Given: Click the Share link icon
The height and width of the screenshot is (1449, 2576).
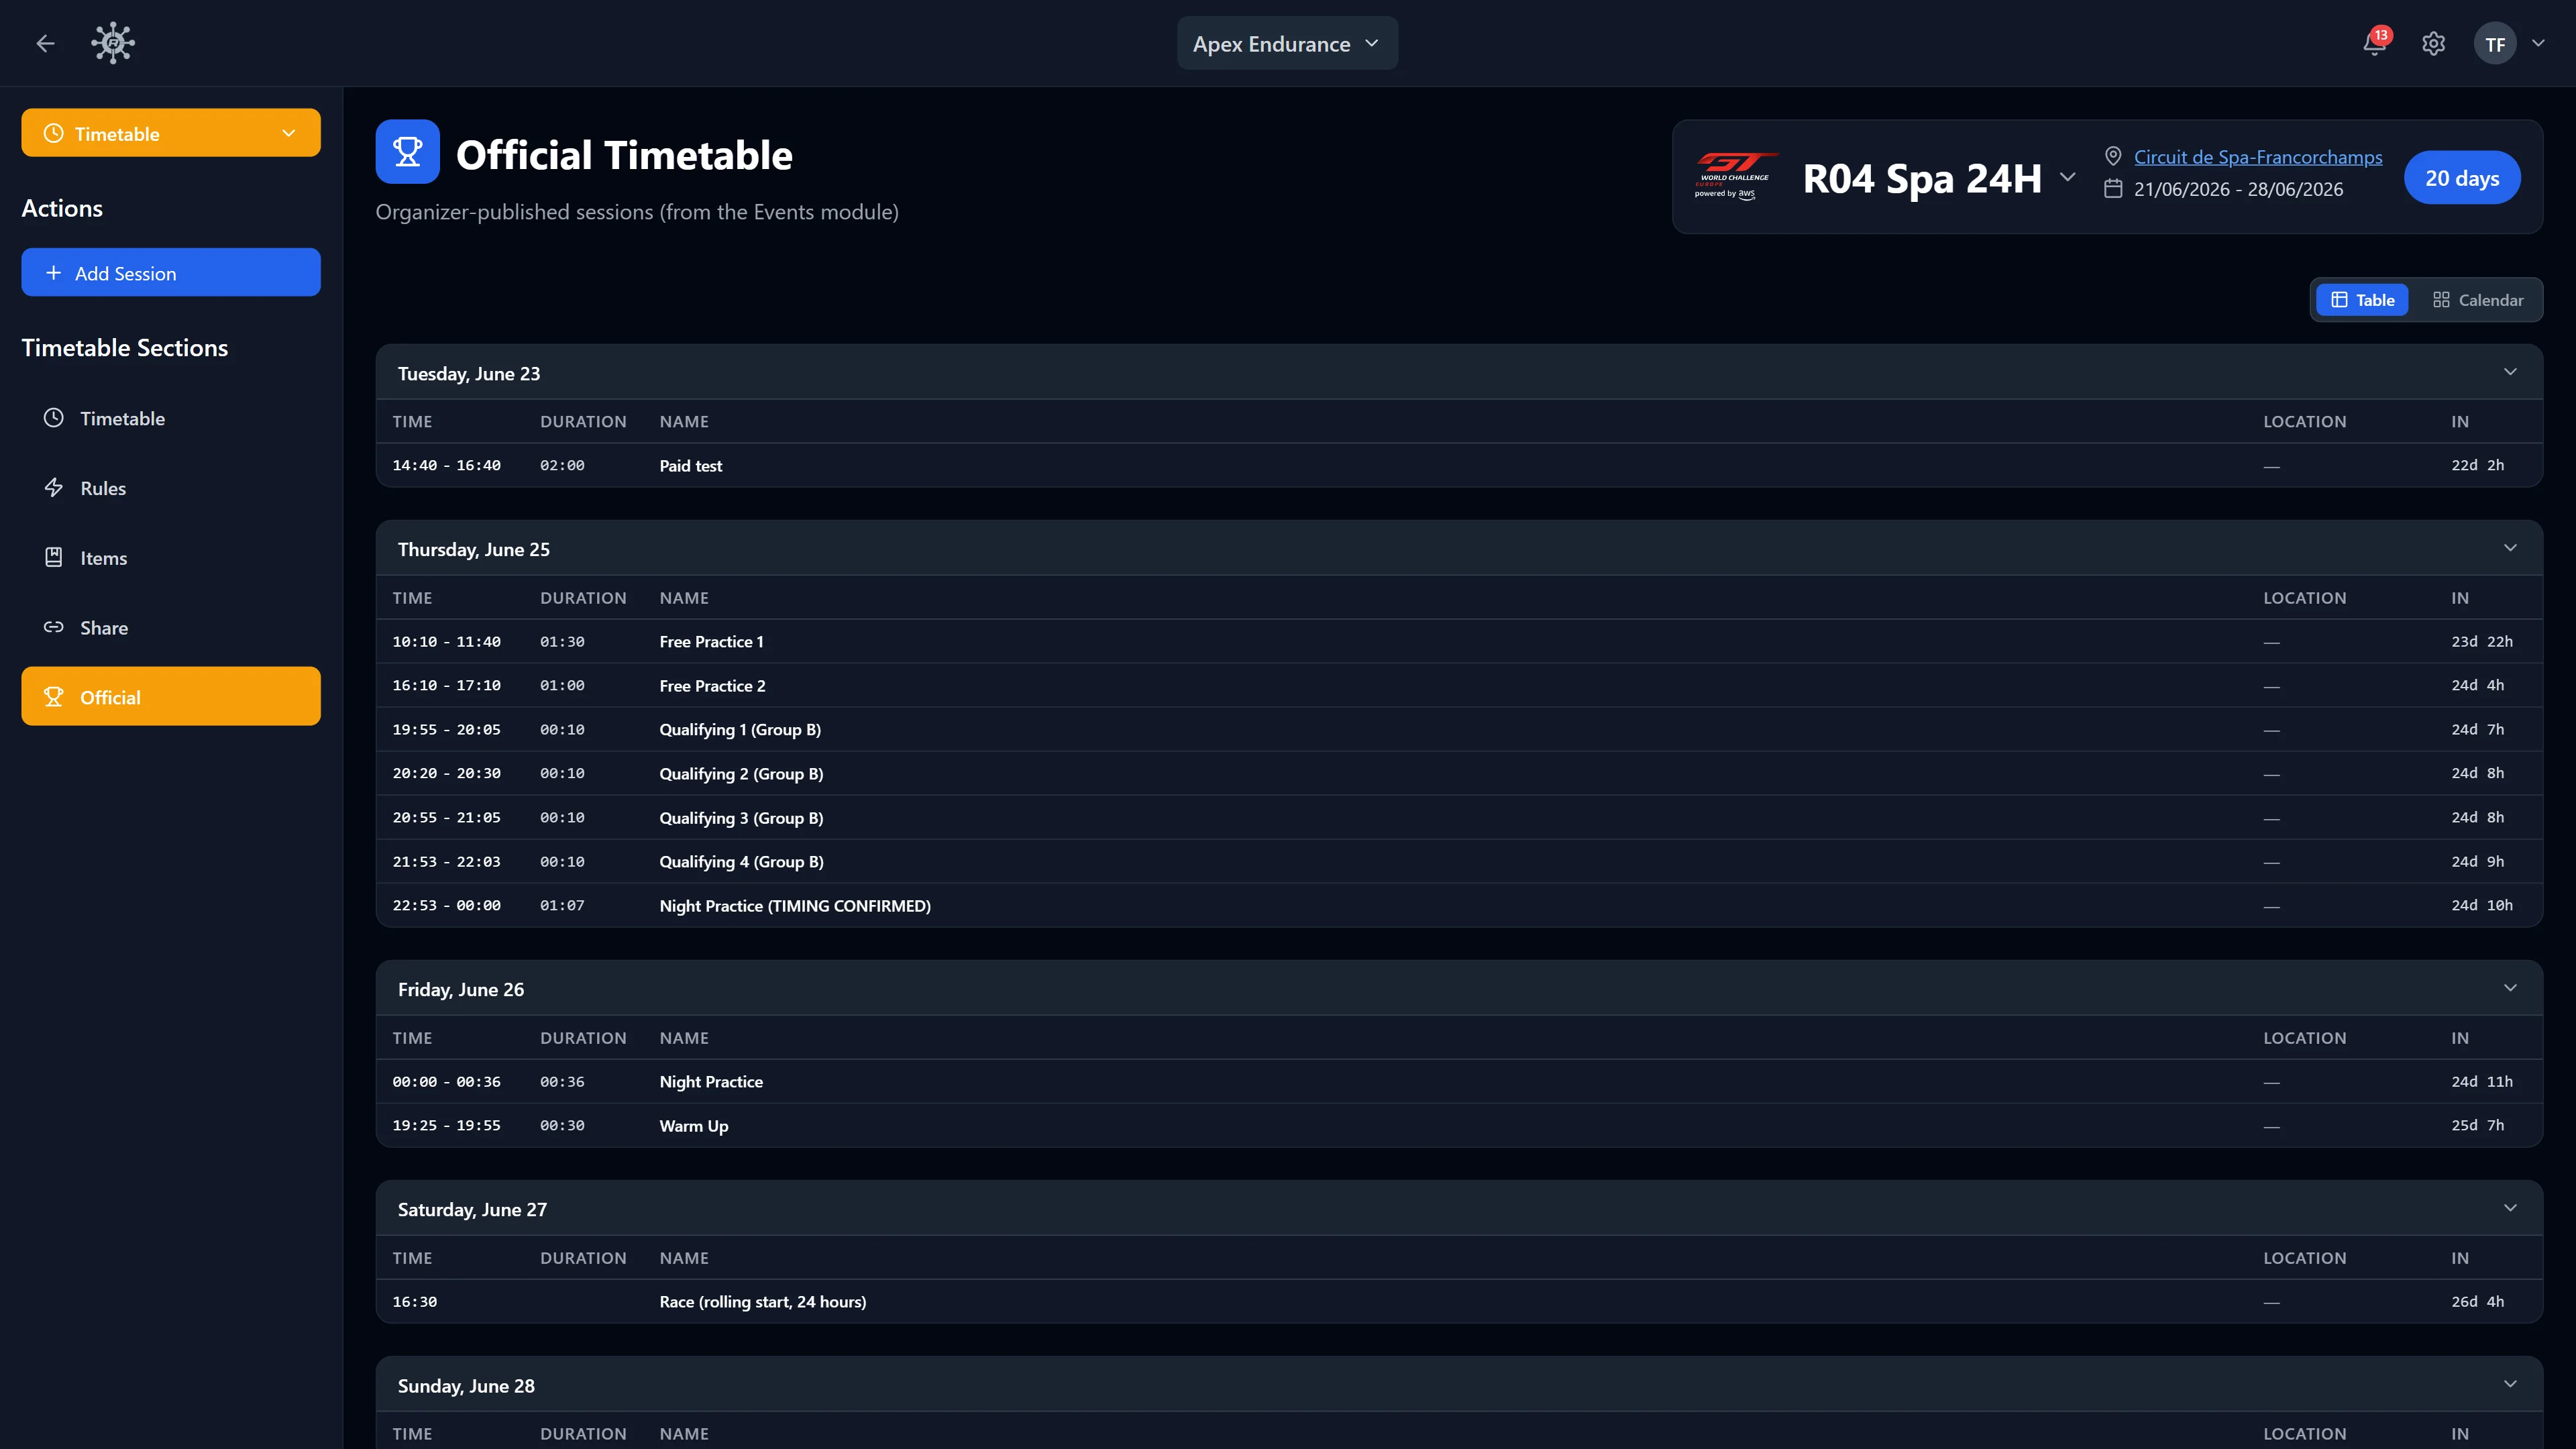Looking at the screenshot, I should click(54, 627).
